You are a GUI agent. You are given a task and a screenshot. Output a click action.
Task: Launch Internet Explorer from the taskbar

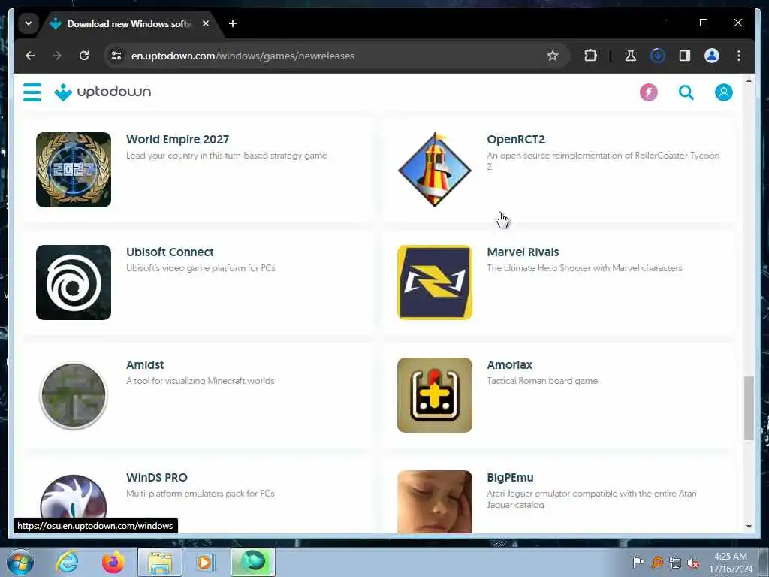67,562
